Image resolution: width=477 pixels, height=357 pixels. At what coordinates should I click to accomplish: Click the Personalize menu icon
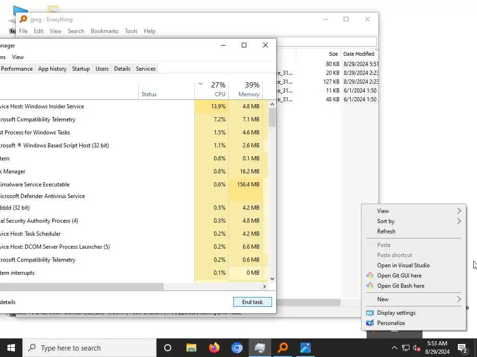coord(369,323)
